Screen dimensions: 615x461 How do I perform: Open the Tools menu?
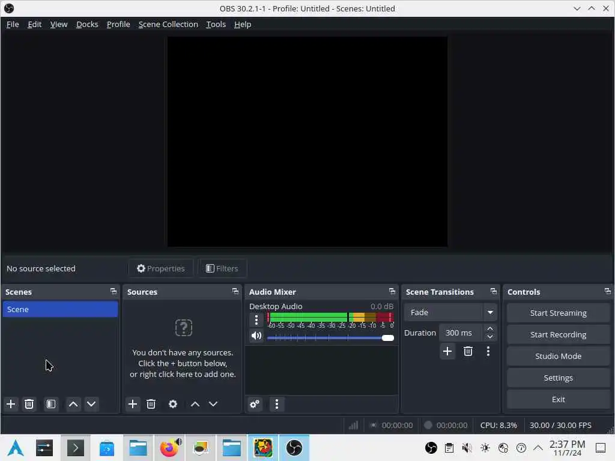216,24
